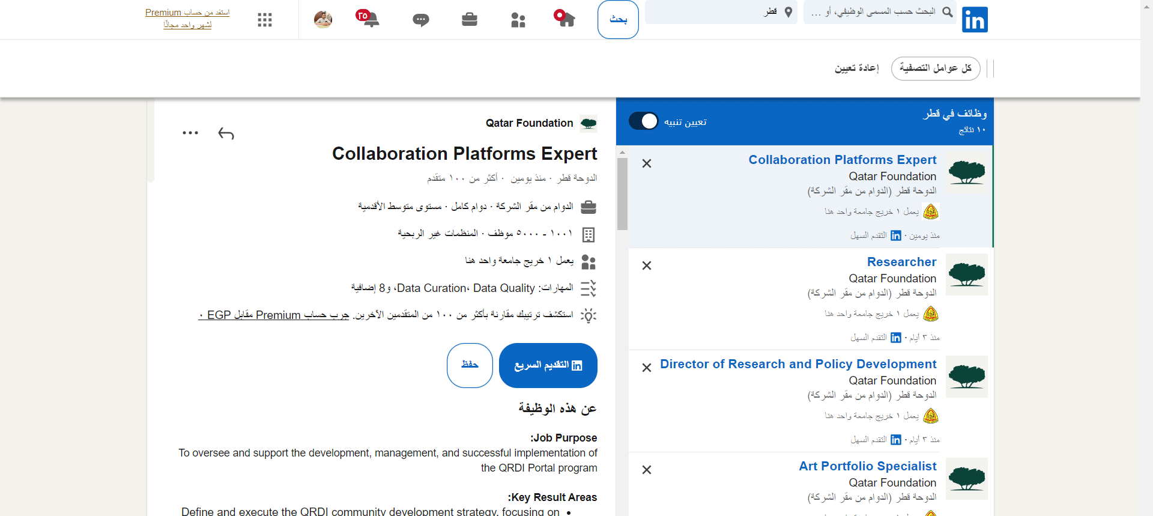Viewport: 1153px width, 516px height.
Task: Click the alumni badge on Collaboration Platforms card
Action: (930, 211)
